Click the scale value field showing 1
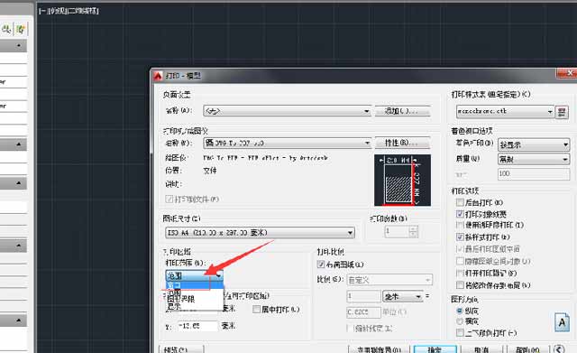The height and width of the screenshot is (353, 577). (363, 296)
